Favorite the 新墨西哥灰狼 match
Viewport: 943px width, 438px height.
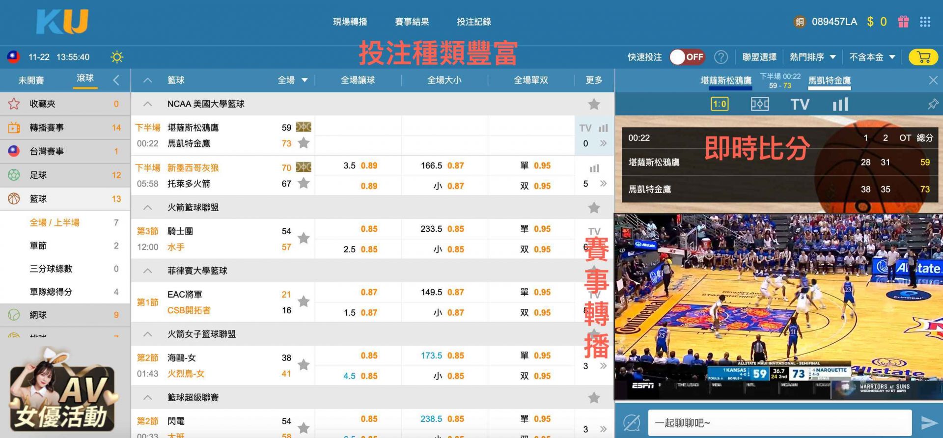pos(304,183)
